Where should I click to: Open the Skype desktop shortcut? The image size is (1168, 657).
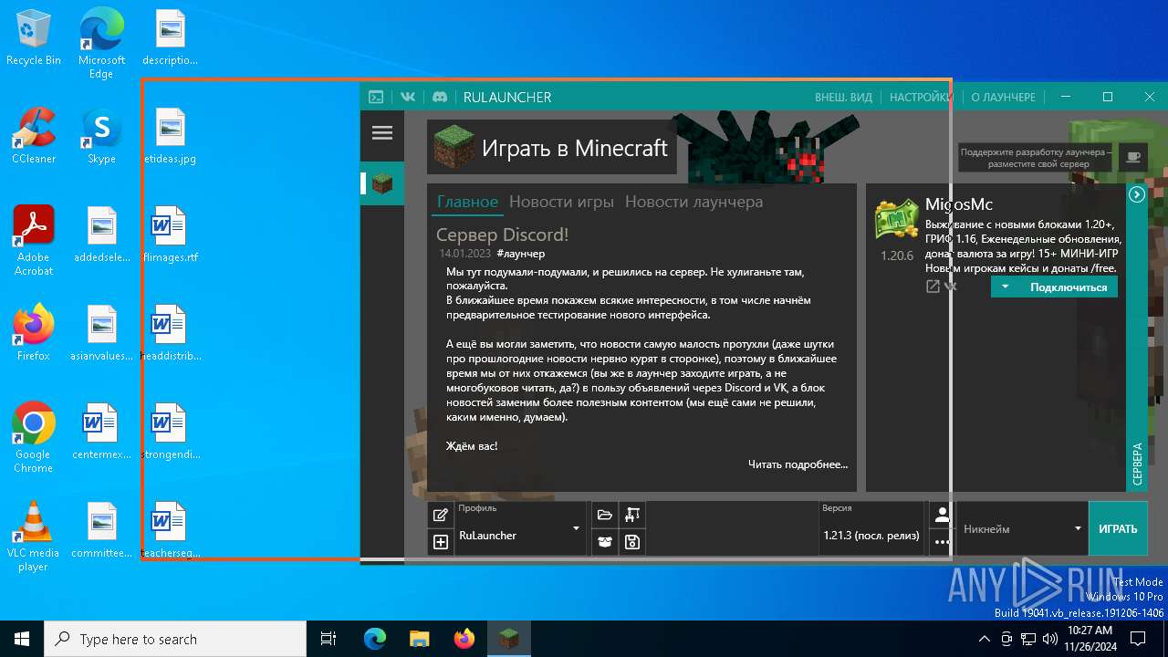[x=101, y=137]
